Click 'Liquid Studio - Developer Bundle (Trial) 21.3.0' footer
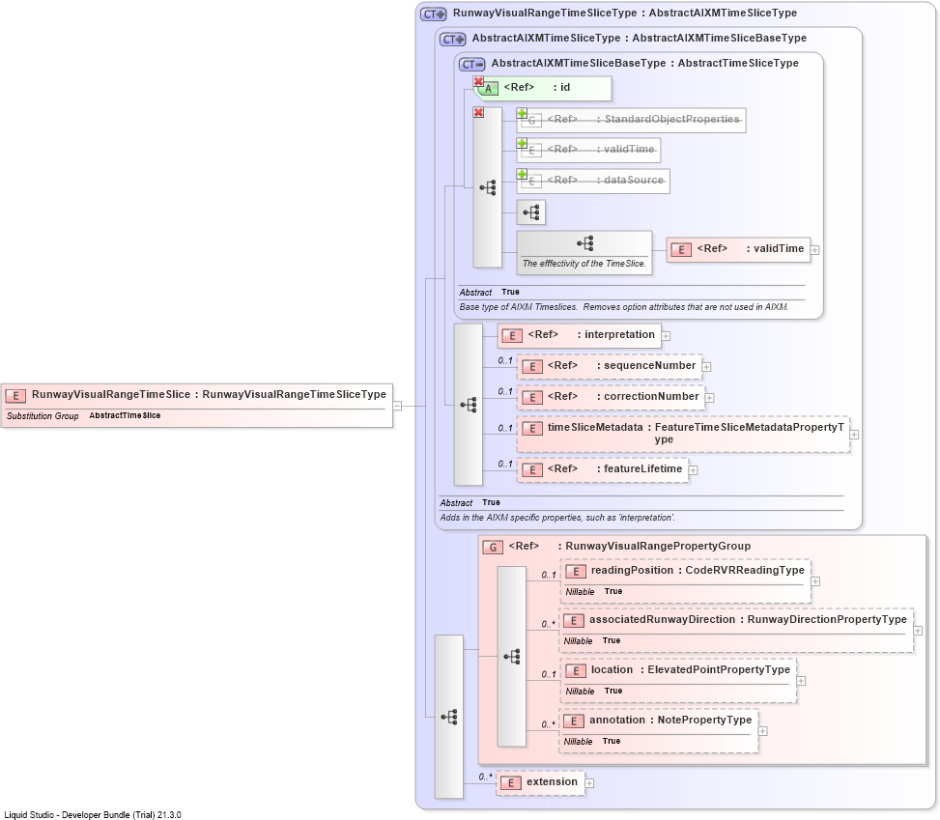The width and height of the screenshot is (940, 820). coord(93,814)
